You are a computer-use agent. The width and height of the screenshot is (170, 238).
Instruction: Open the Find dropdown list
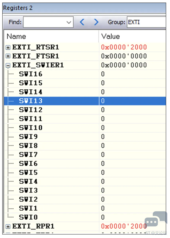[x=69, y=22]
